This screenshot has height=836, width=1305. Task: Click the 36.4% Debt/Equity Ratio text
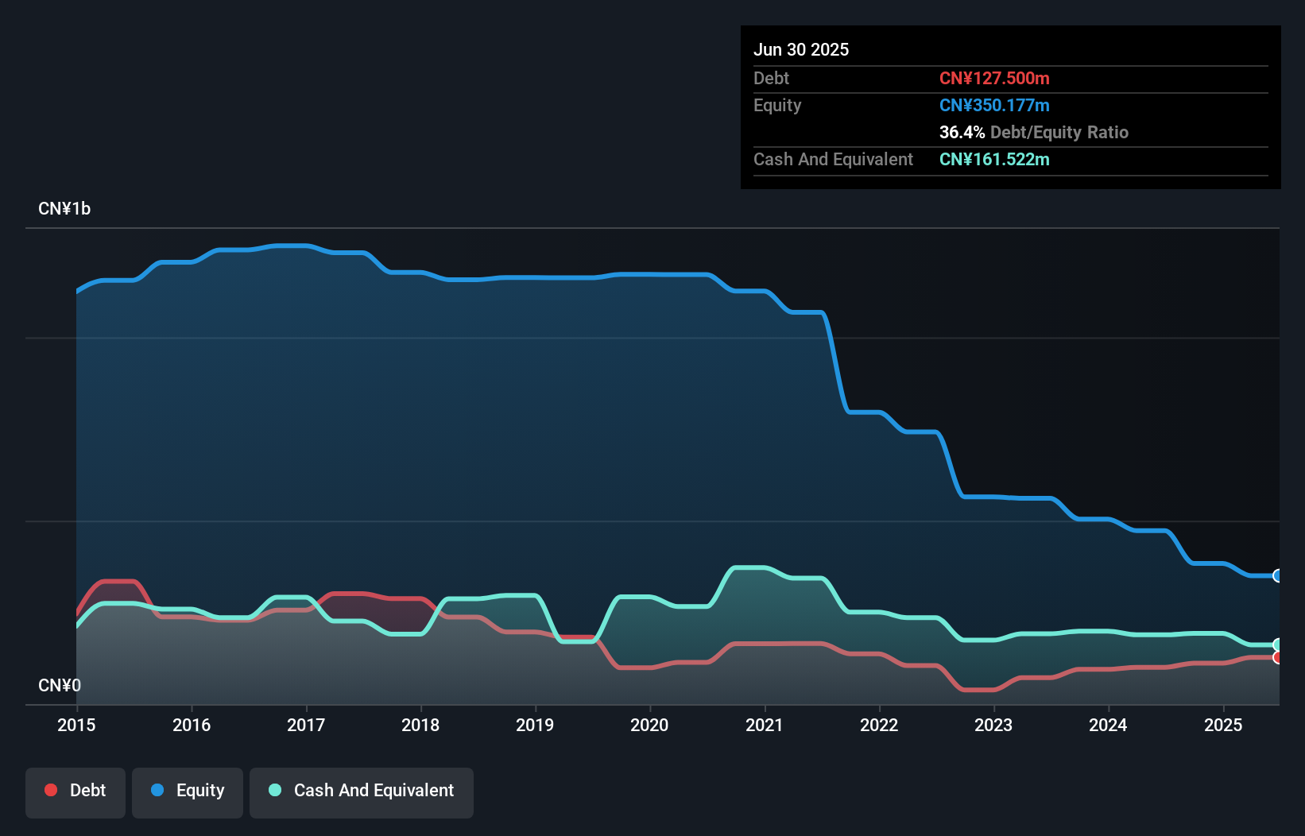[x=1034, y=133]
